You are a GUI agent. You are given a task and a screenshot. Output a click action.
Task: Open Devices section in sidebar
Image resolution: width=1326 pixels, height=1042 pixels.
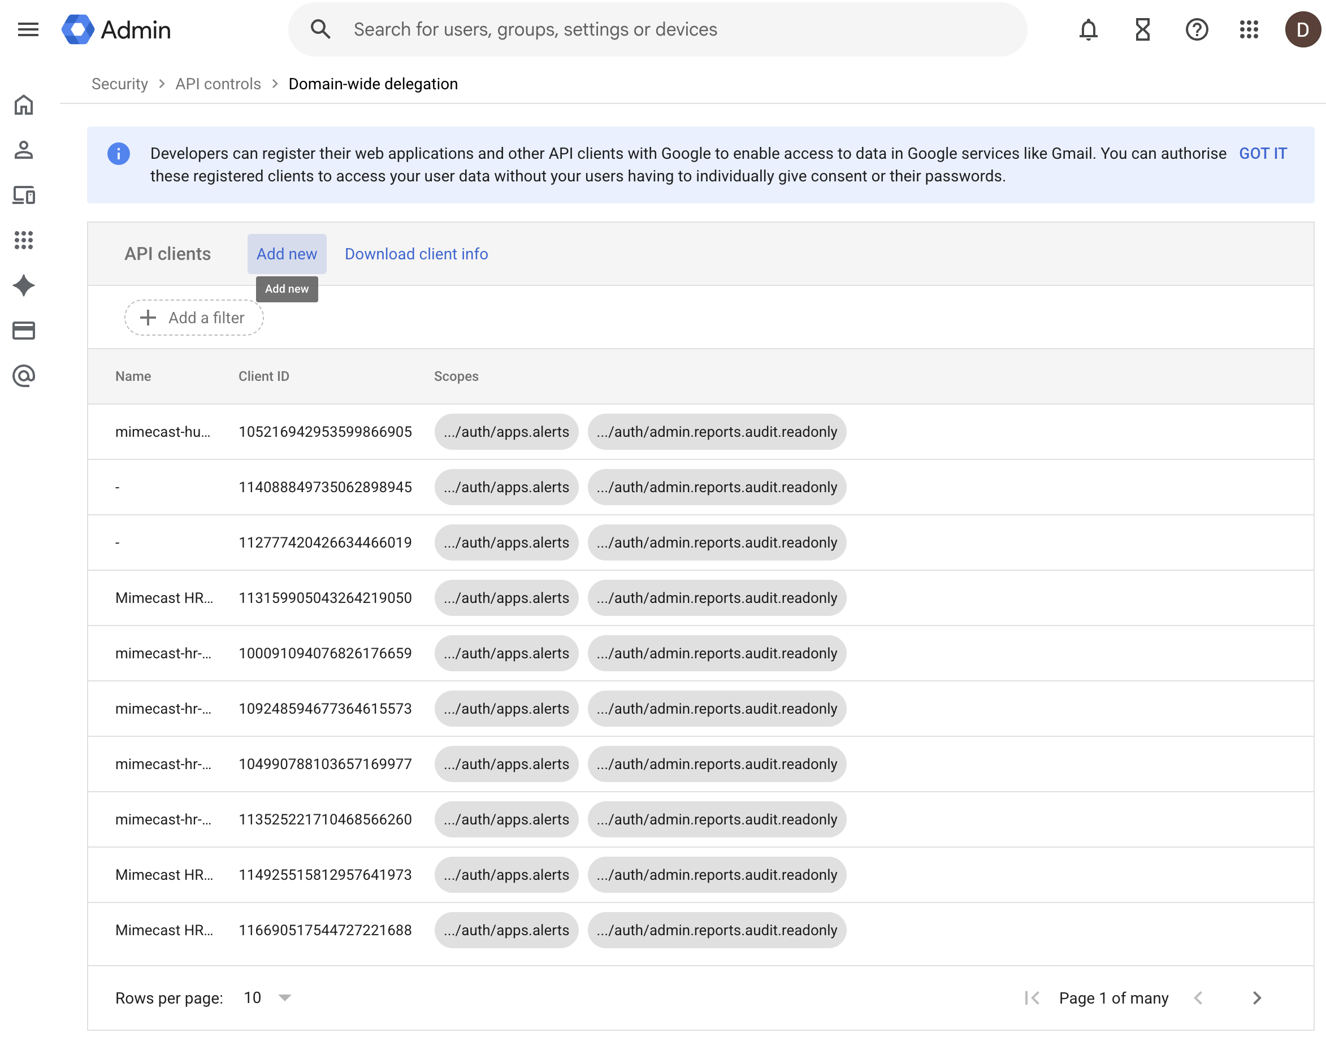click(24, 195)
